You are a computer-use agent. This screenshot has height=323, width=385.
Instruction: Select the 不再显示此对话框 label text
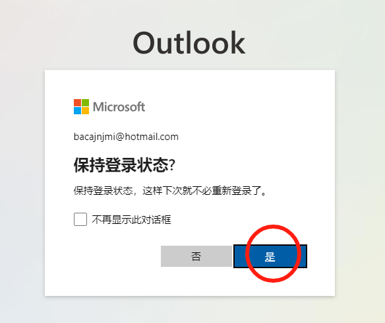131,219
